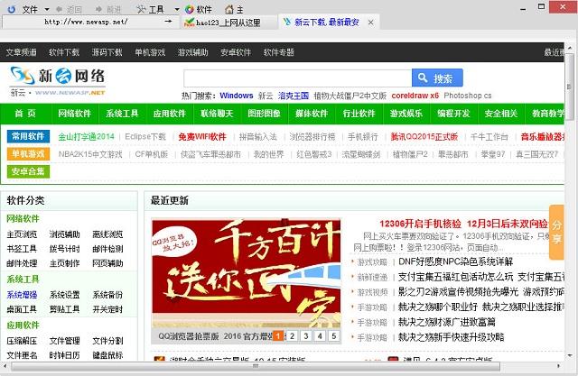Viewport: 578px width, 376px height.
Task: Open the 植物僵尸2 game link
Action: [x=410, y=154]
